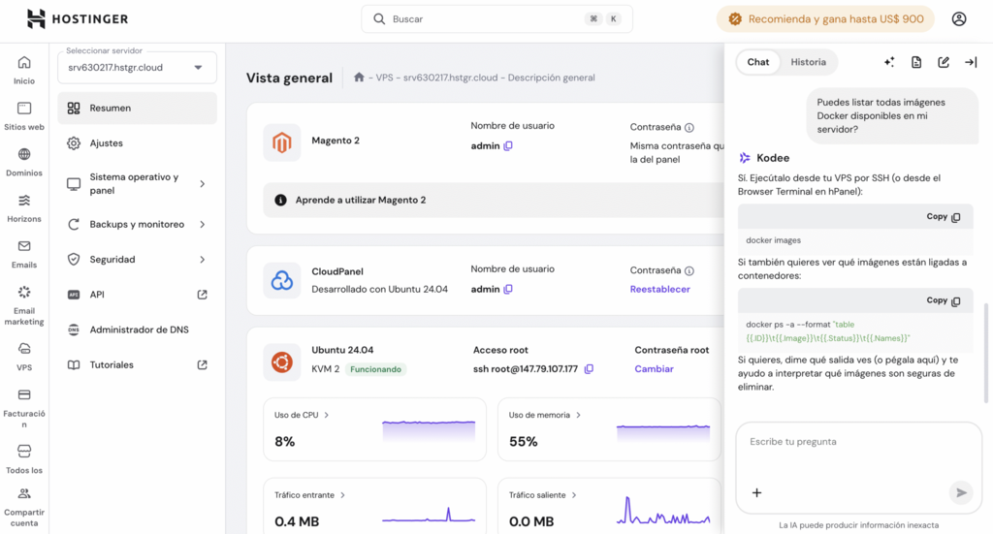Copy the ssh root access command
This screenshot has height=534, width=993.
(x=589, y=369)
